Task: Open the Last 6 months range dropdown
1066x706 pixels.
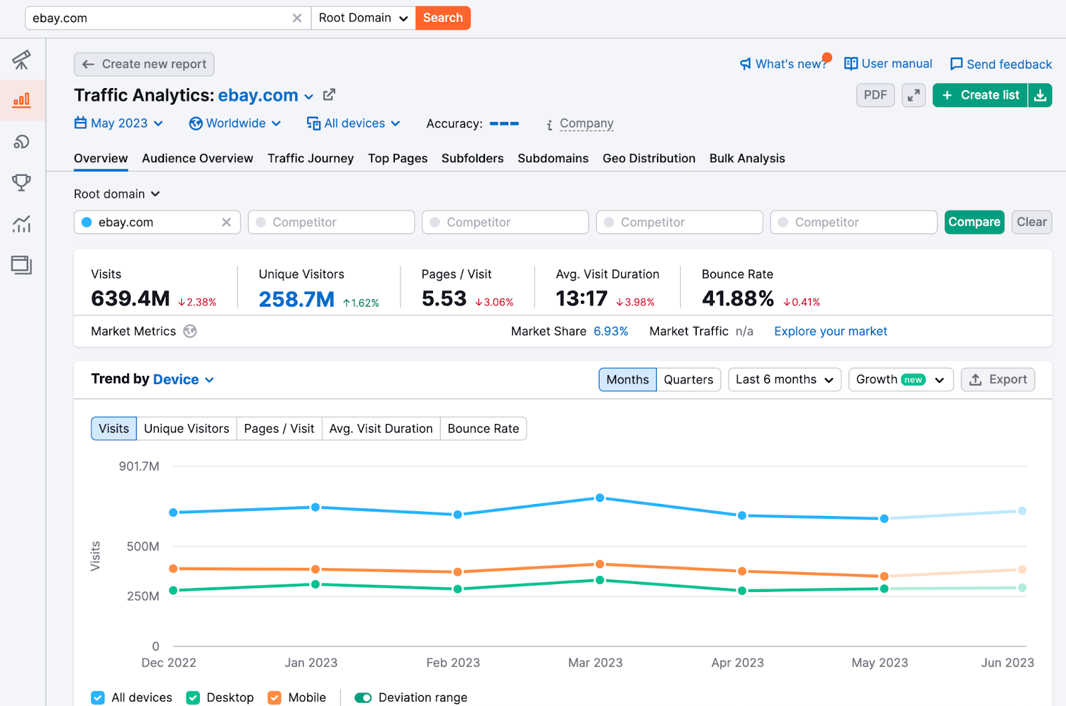Action: point(784,379)
